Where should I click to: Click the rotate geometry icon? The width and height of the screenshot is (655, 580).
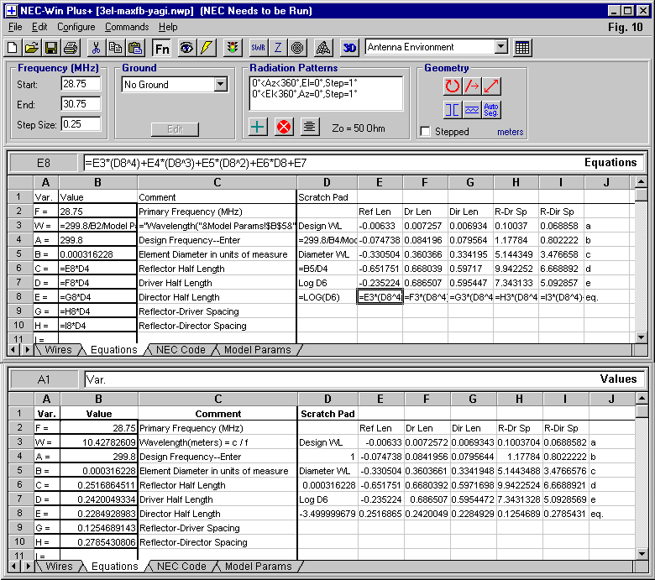tap(453, 86)
